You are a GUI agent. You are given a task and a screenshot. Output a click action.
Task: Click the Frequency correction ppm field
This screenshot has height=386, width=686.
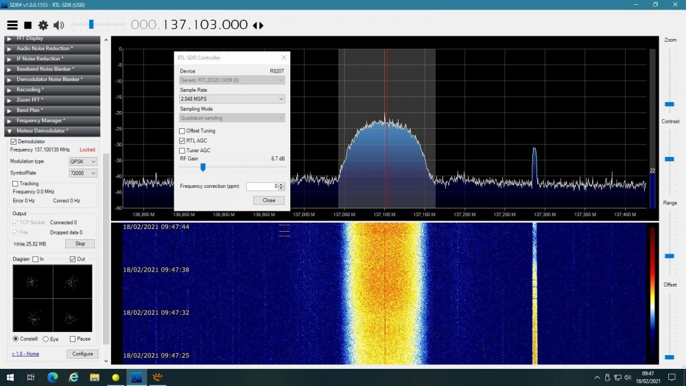click(x=261, y=186)
